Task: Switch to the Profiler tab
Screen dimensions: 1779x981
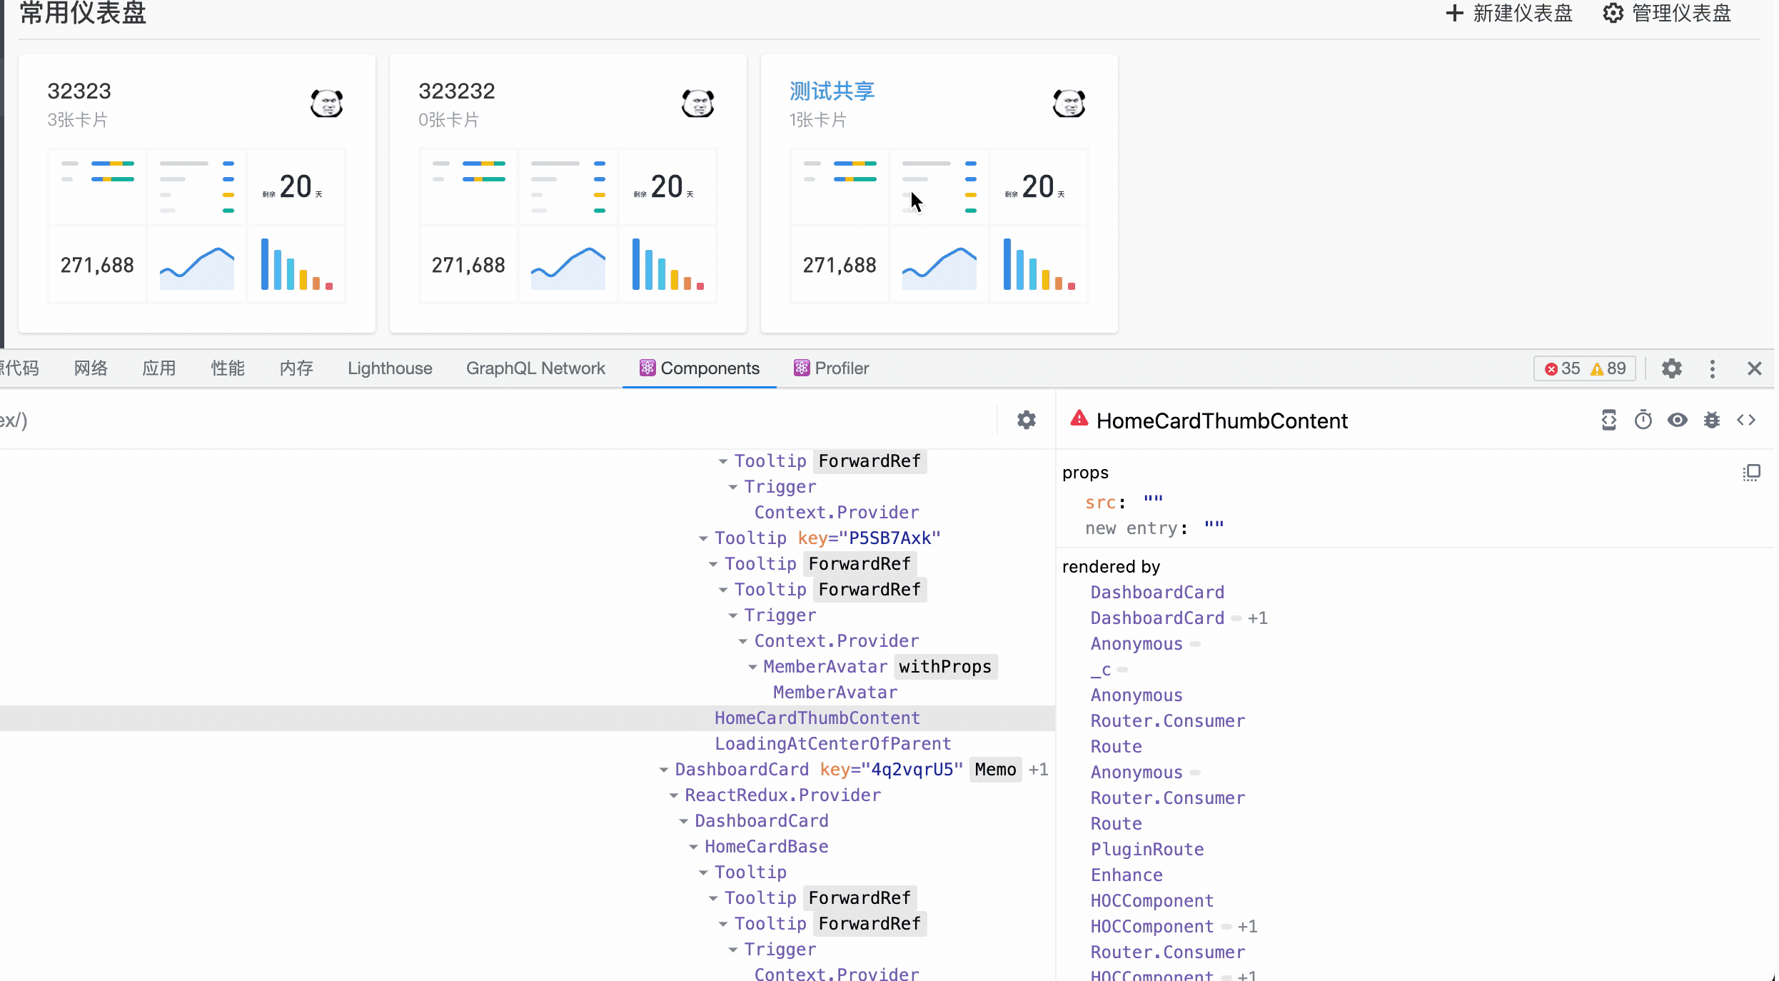Action: pos(831,368)
